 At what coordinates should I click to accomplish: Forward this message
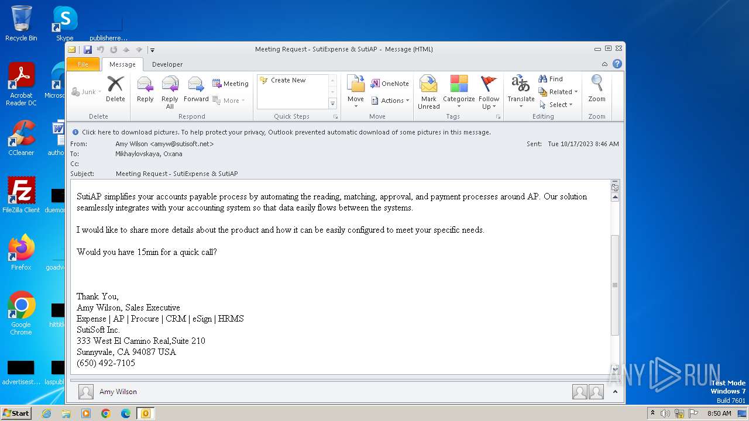[196, 89]
